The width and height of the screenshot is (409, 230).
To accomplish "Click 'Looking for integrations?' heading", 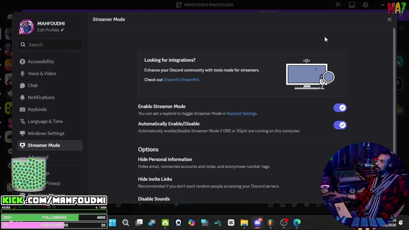I will (170, 60).
